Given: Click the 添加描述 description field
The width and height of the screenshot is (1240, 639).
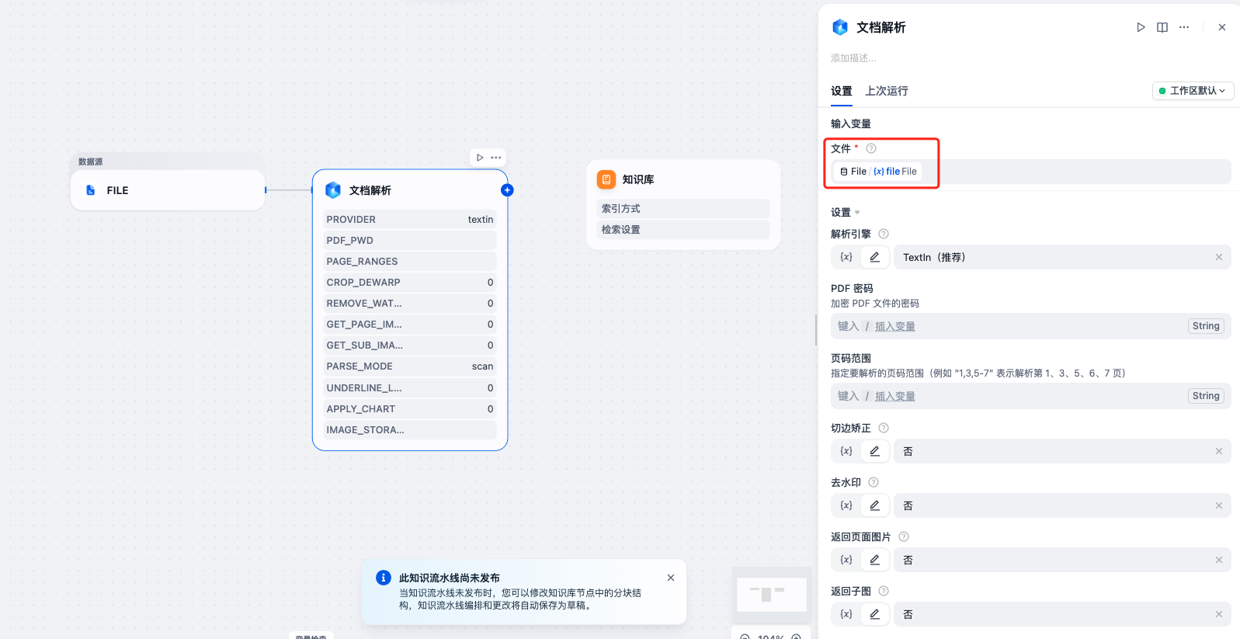Looking at the screenshot, I should [853, 58].
